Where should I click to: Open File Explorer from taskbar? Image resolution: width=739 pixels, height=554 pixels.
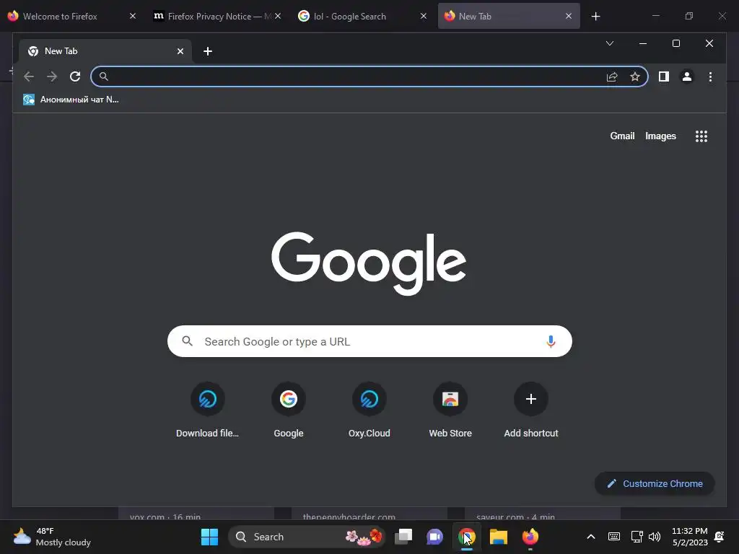(x=498, y=537)
